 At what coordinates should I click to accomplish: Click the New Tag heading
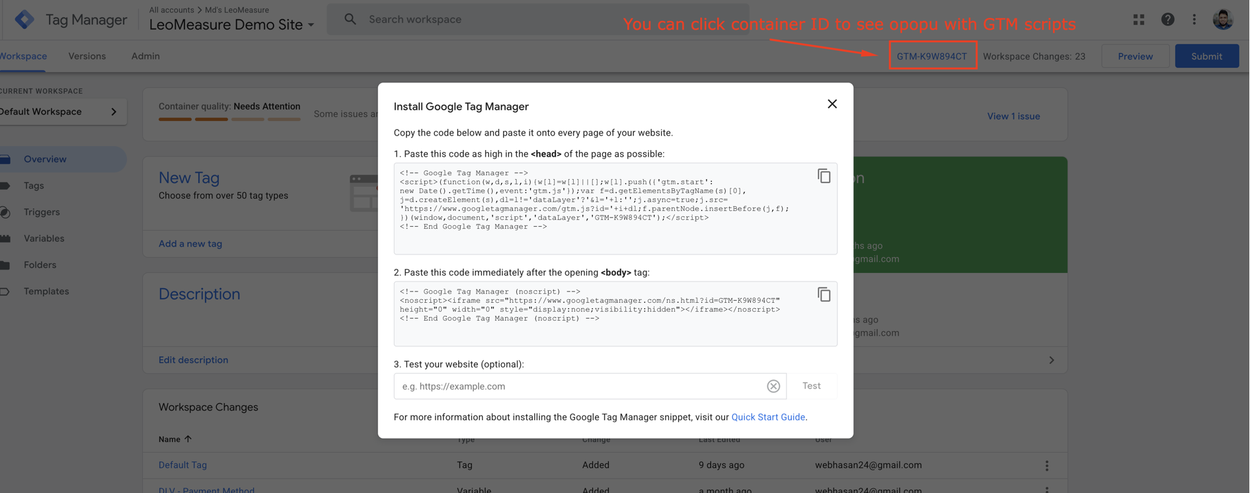coord(189,178)
